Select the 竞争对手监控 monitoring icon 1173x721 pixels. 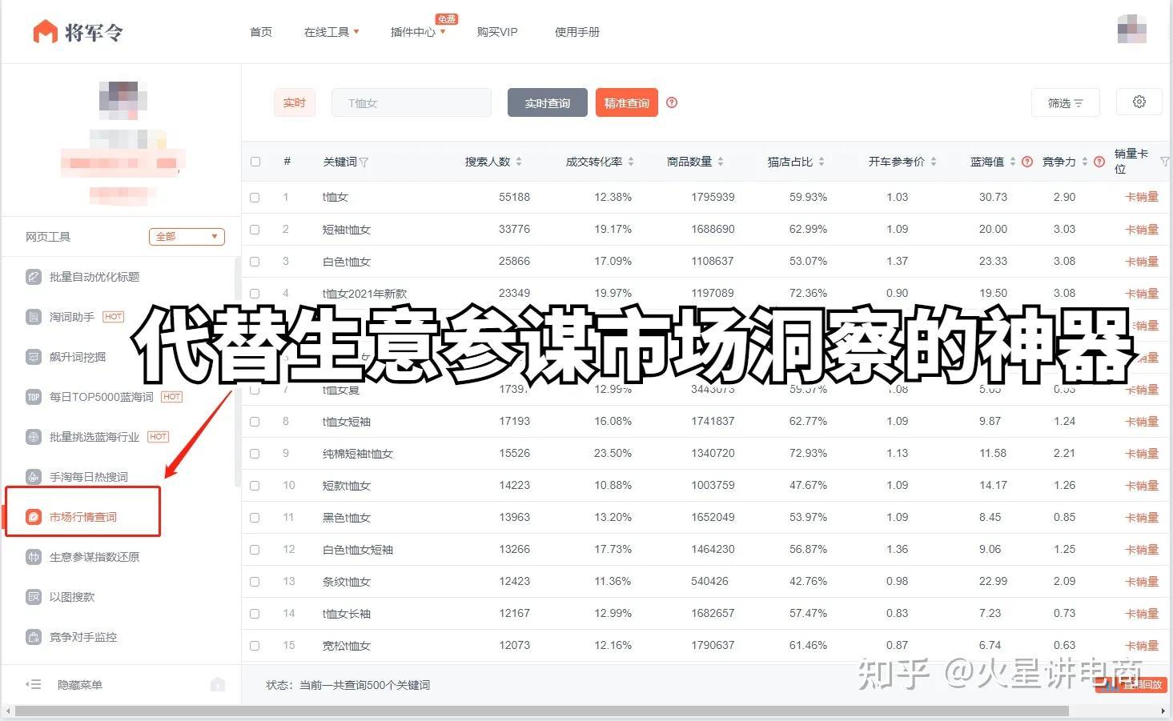click(x=33, y=637)
